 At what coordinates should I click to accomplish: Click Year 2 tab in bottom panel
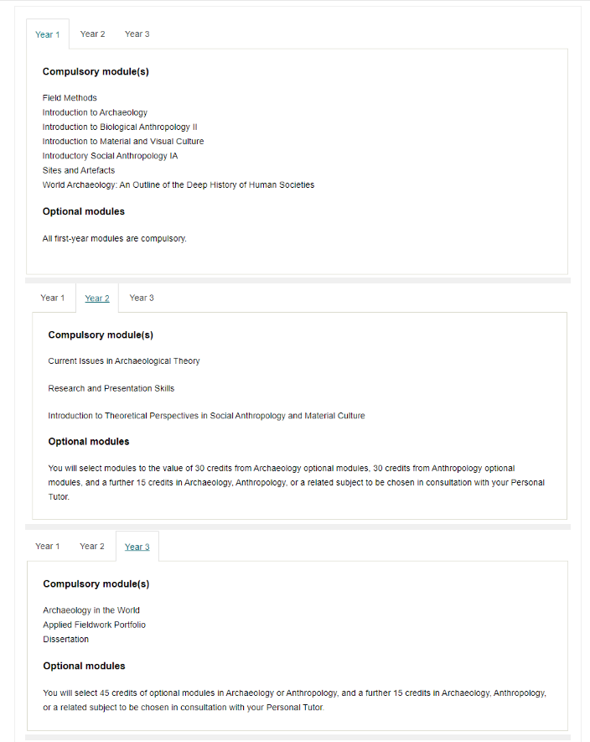92,547
